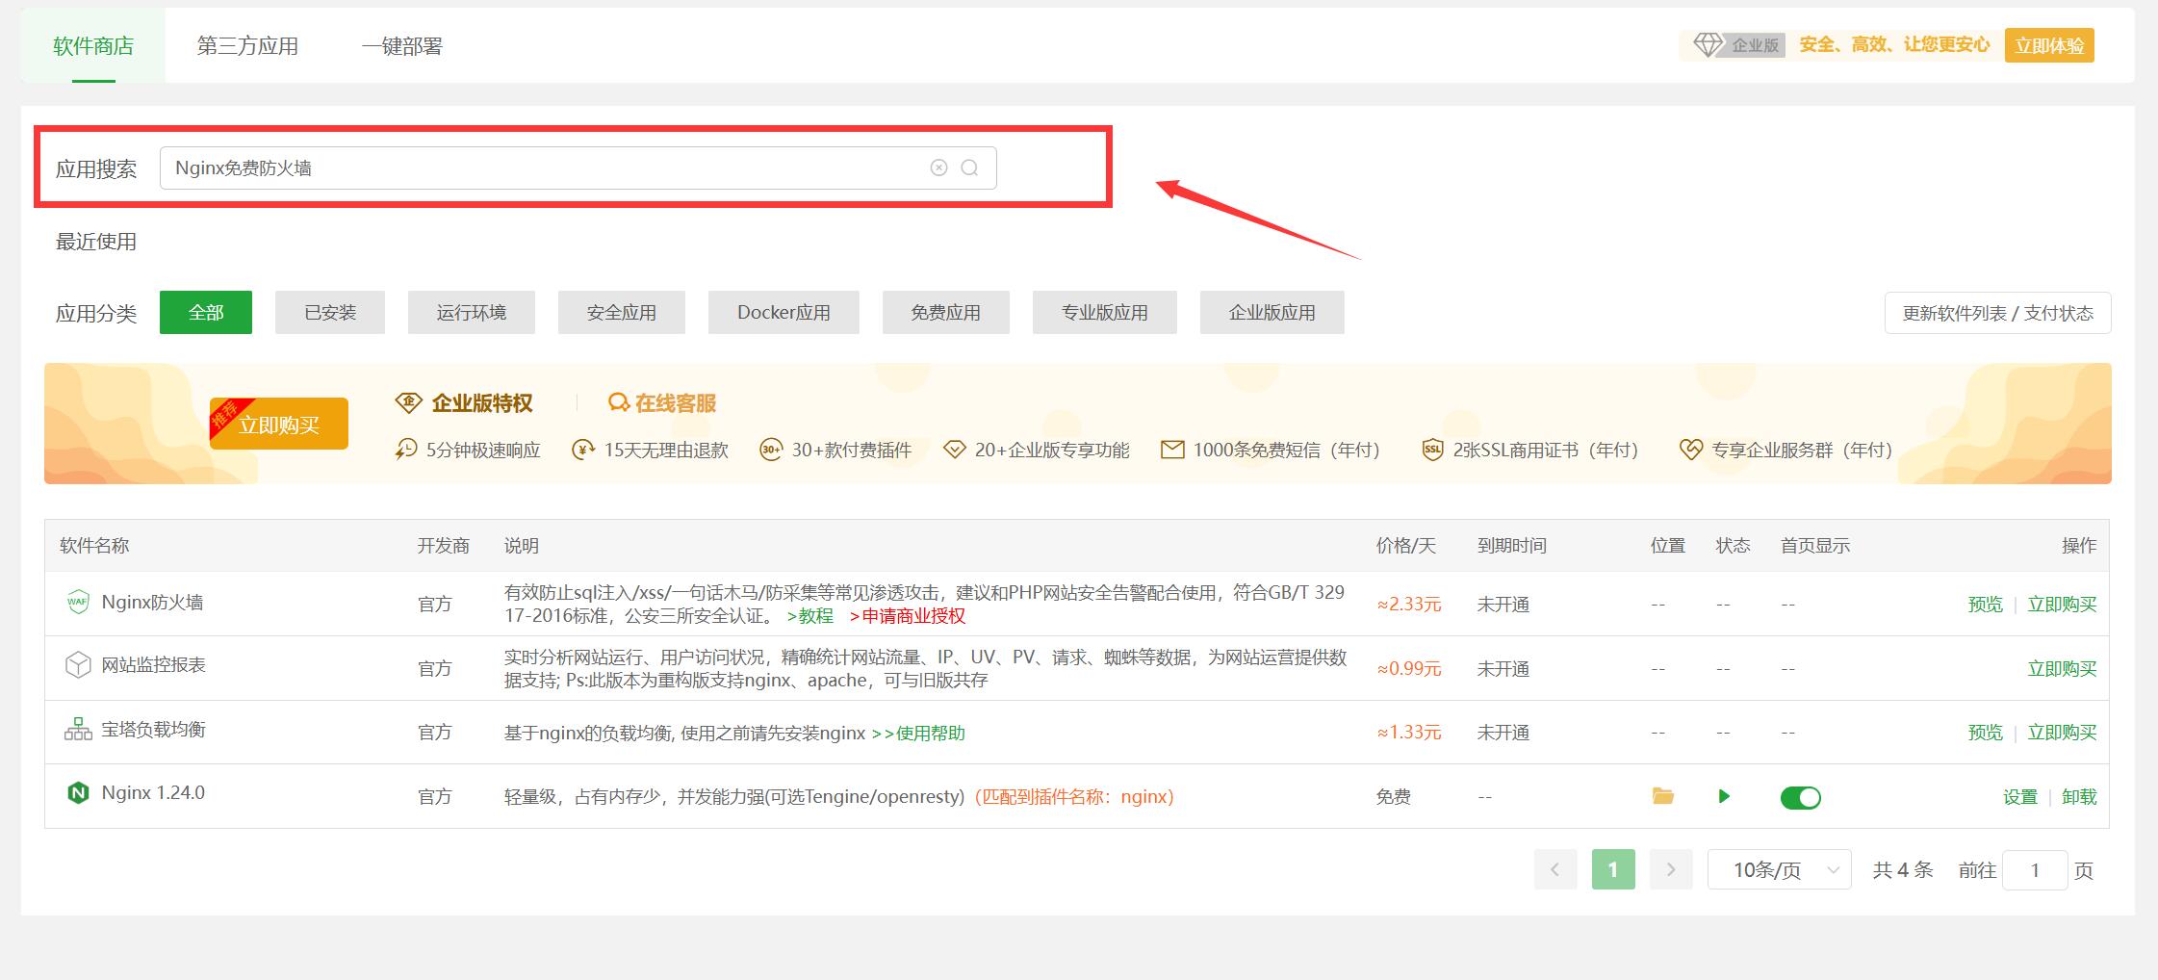Open the 申请商业授权 link
The height and width of the screenshot is (980, 2158).
tap(907, 616)
